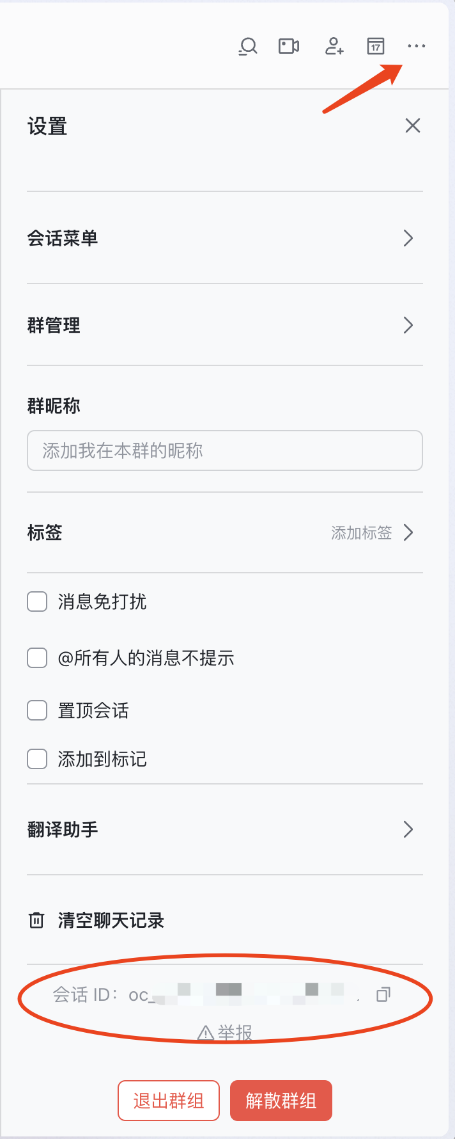Viewport: 455px width, 1139px height.
Task: Expand 群管理 with its arrow
Action: pos(408,325)
